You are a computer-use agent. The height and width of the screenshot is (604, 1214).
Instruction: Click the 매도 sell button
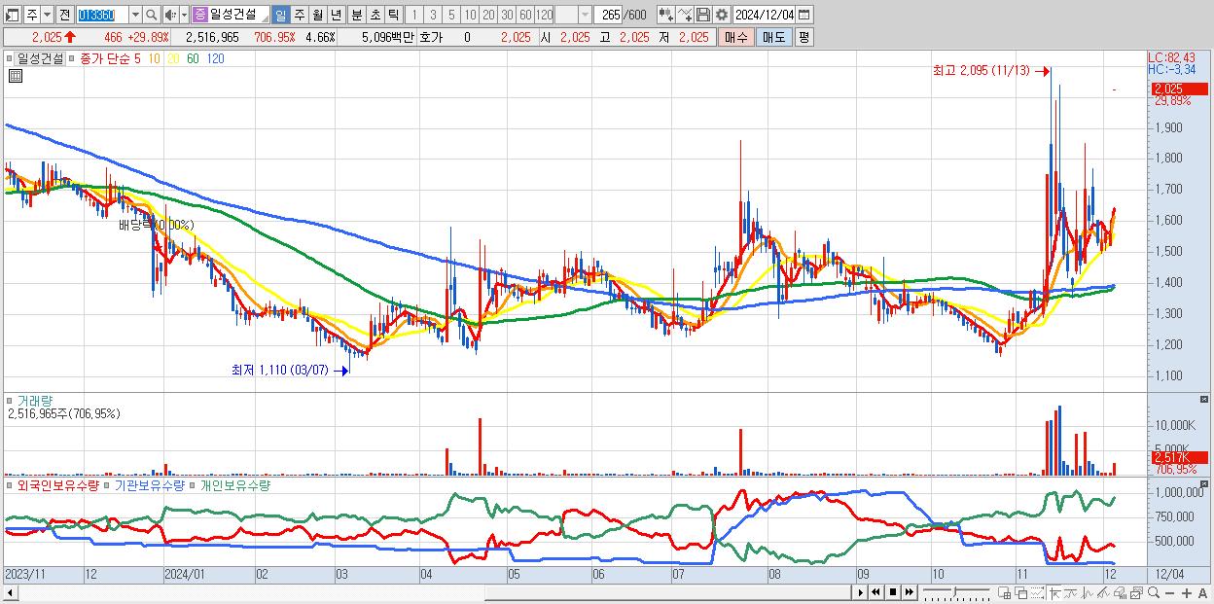(773, 37)
